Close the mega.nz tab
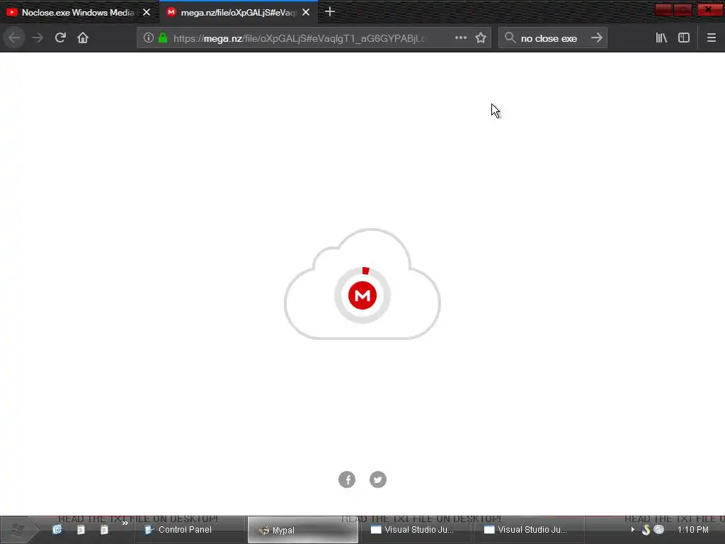Screen dimensions: 725x544 [306, 13]
